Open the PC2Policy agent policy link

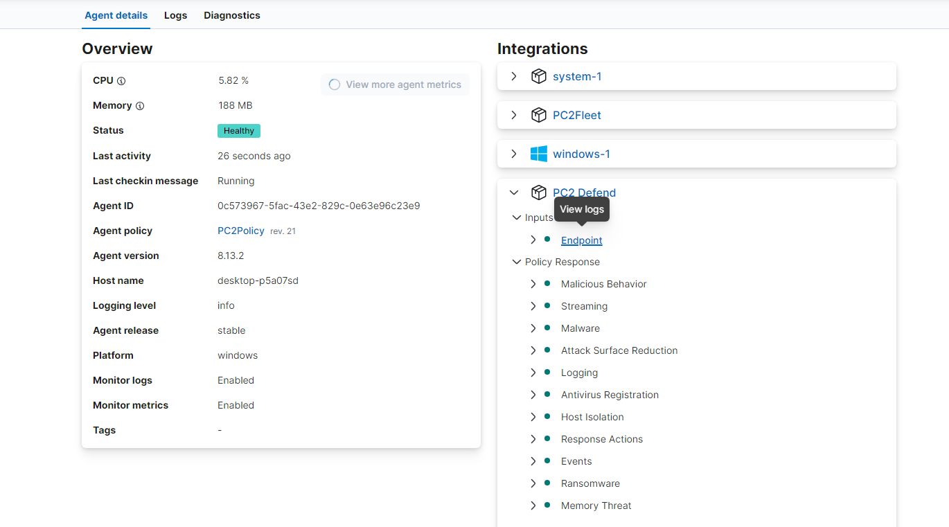pyautogui.click(x=241, y=231)
